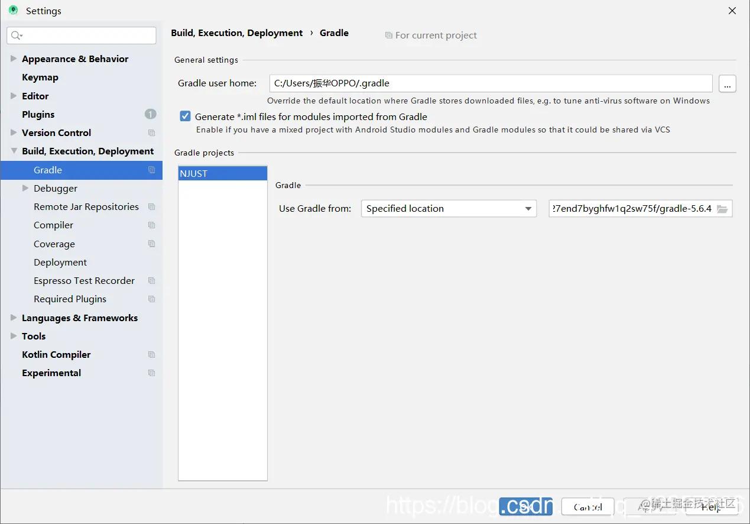750x524 pixels.
Task: Expand Languages & Frameworks section
Action: click(14, 318)
